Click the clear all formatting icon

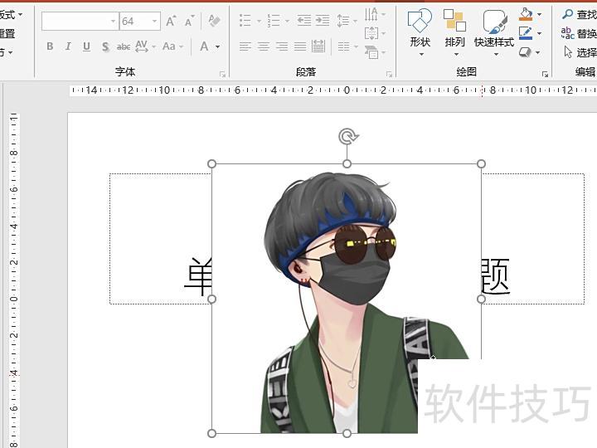[x=214, y=22]
